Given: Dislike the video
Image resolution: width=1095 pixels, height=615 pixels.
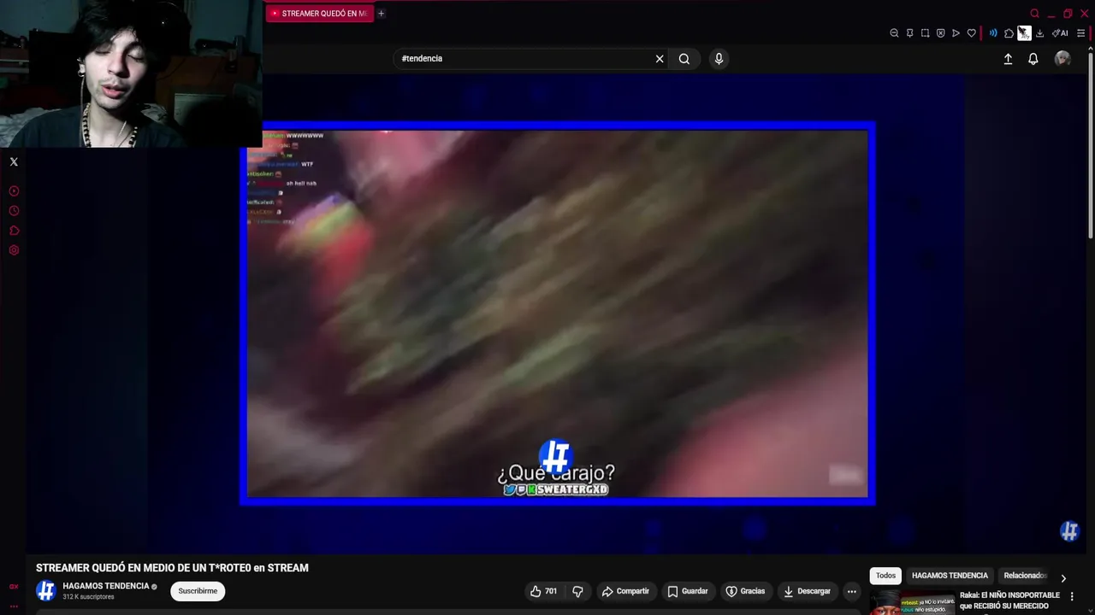Looking at the screenshot, I should pyautogui.click(x=577, y=591).
